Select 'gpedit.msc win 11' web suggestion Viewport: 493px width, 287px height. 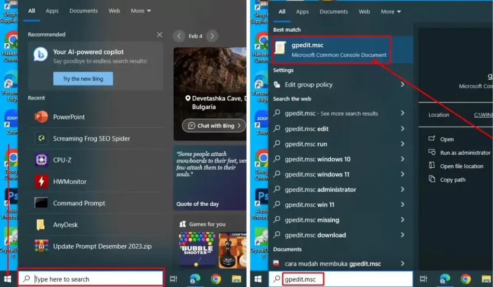pyautogui.click(x=340, y=205)
